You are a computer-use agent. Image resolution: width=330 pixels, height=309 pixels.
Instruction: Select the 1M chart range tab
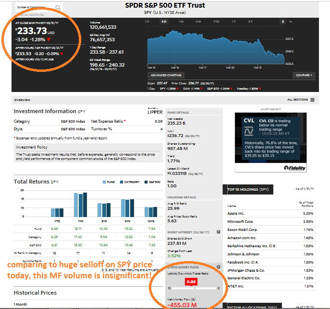pos(181,22)
